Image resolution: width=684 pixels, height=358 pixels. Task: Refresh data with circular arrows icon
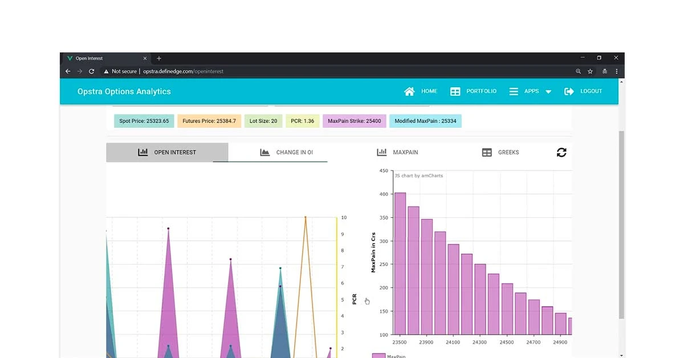pos(561,152)
